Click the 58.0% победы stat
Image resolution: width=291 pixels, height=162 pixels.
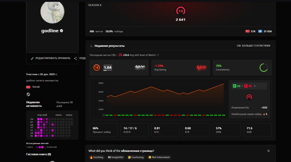tap(114, 31)
